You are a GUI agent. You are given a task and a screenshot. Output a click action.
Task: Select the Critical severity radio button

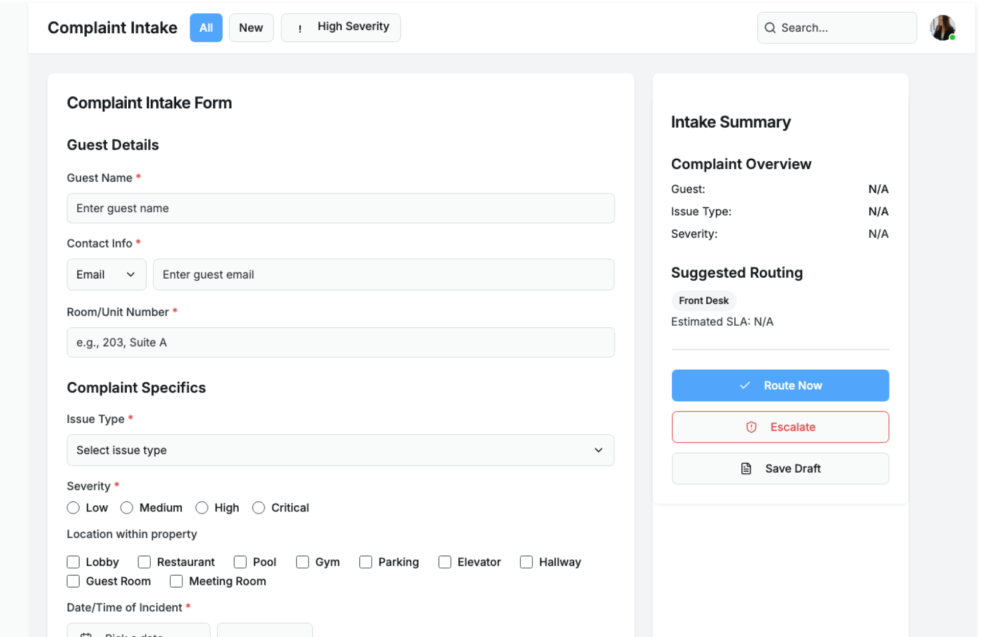pos(259,508)
